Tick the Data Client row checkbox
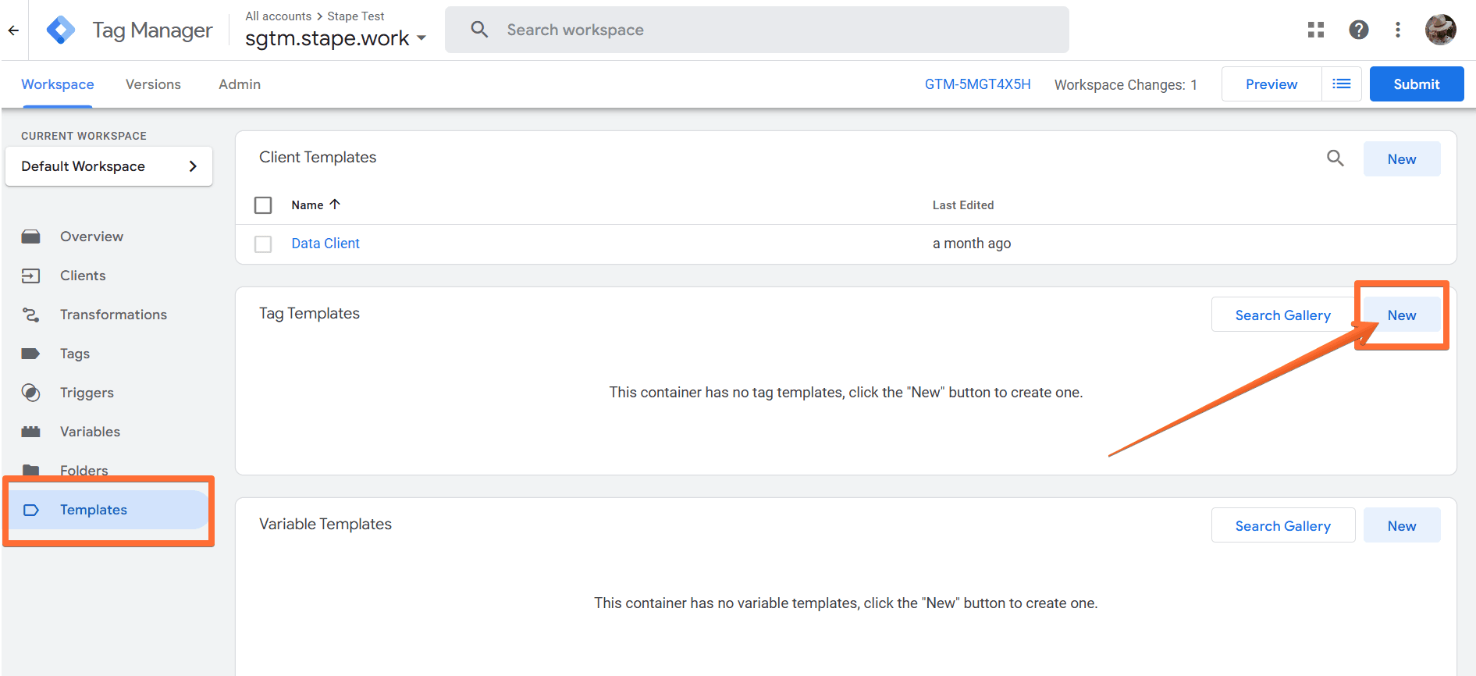 pyautogui.click(x=263, y=244)
